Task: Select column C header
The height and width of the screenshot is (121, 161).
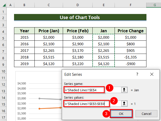Action: [49, 5]
